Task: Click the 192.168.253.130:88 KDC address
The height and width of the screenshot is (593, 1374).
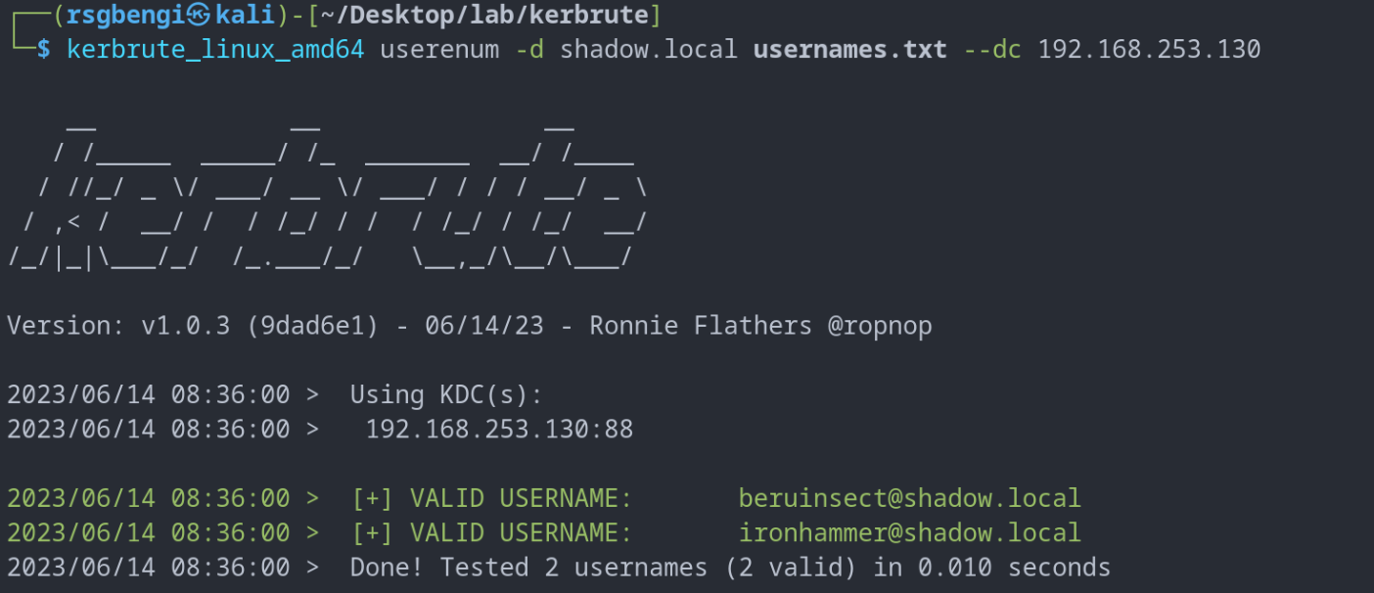Action: pyautogui.click(x=499, y=429)
